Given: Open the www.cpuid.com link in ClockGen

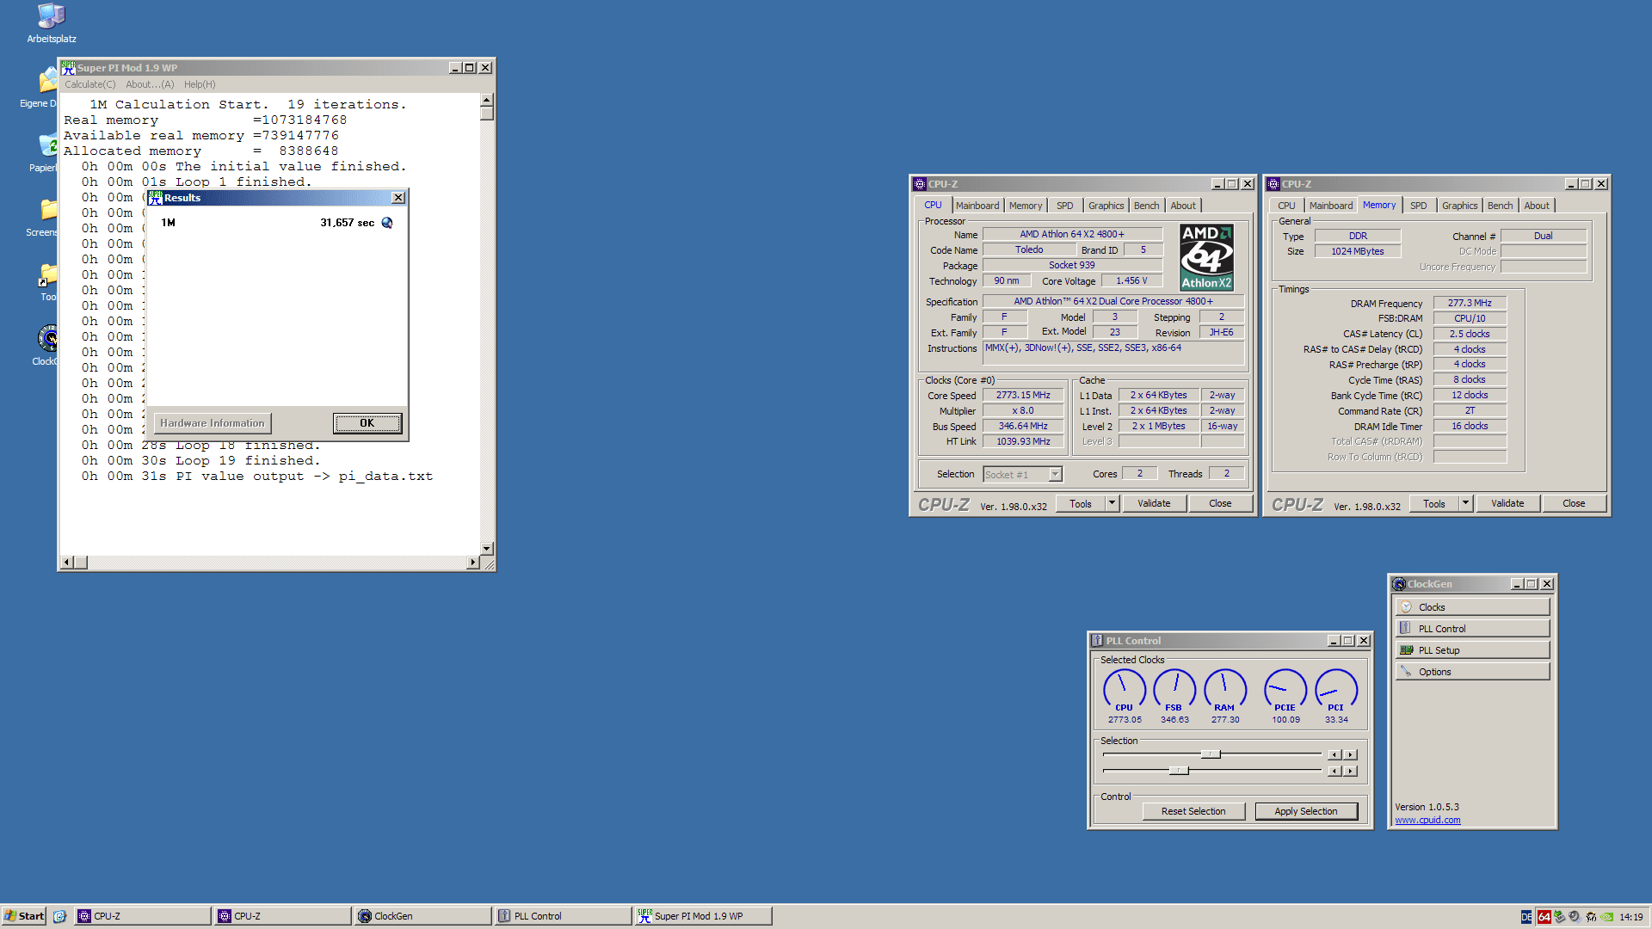Looking at the screenshot, I should 1427,820.
